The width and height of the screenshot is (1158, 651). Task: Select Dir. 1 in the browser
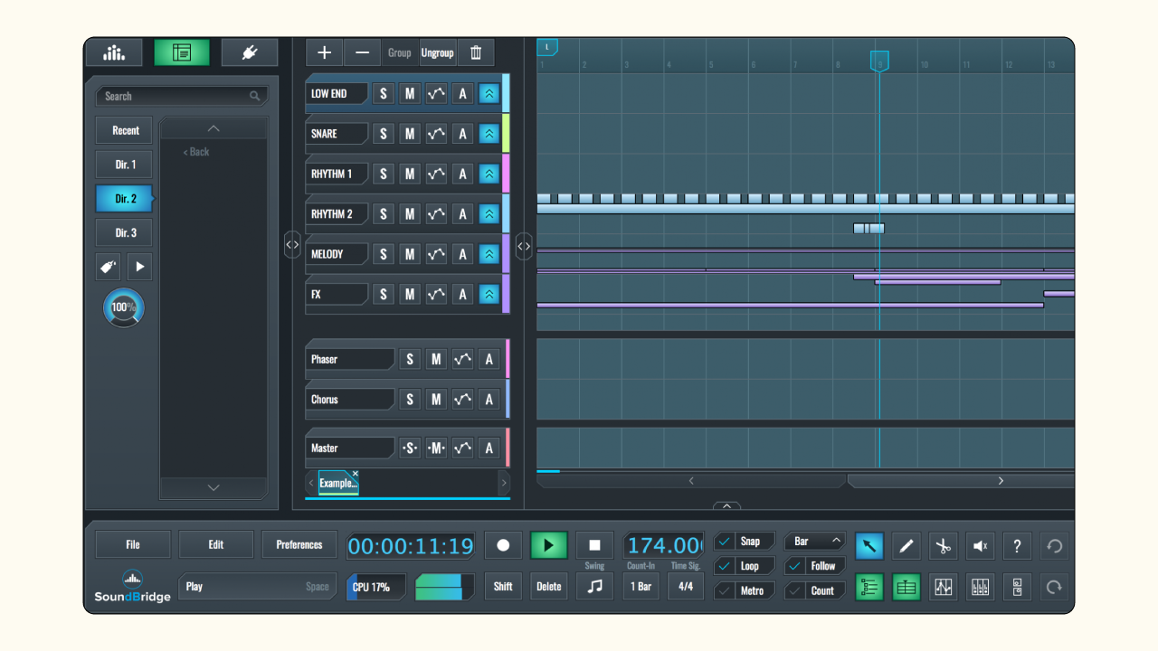(x=125, y=165)
